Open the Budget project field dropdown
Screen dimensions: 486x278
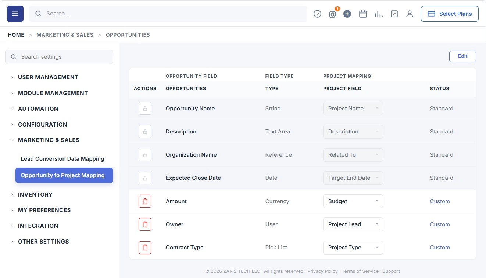click(x=353, y=201)
